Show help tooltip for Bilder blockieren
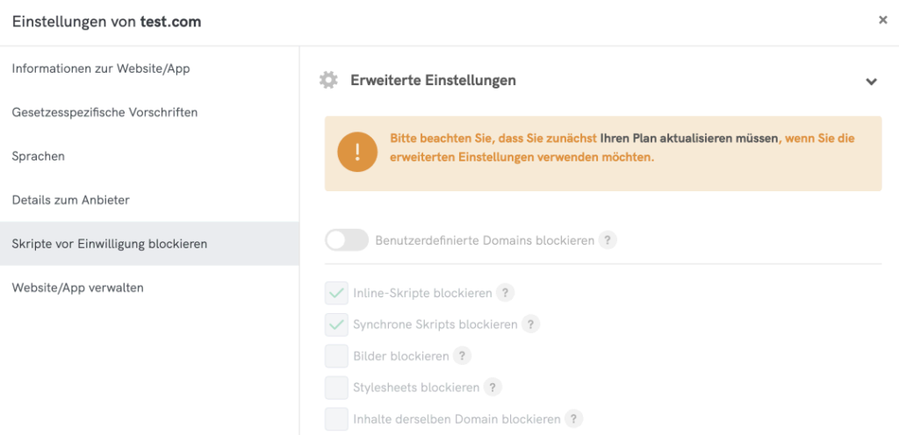This screenshot has width=899, height=435. [462, 356]
